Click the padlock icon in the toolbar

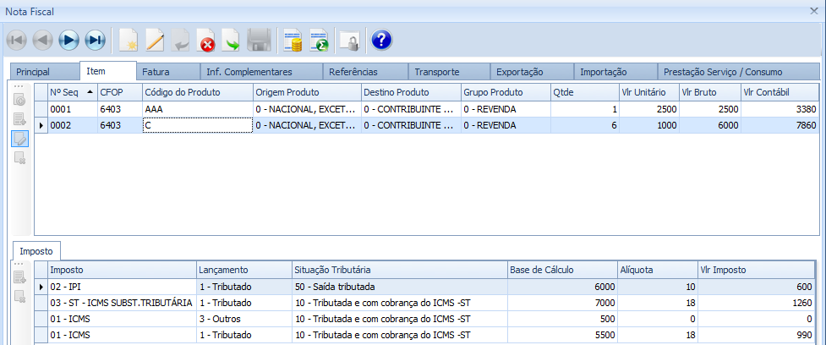coord(348,39)
